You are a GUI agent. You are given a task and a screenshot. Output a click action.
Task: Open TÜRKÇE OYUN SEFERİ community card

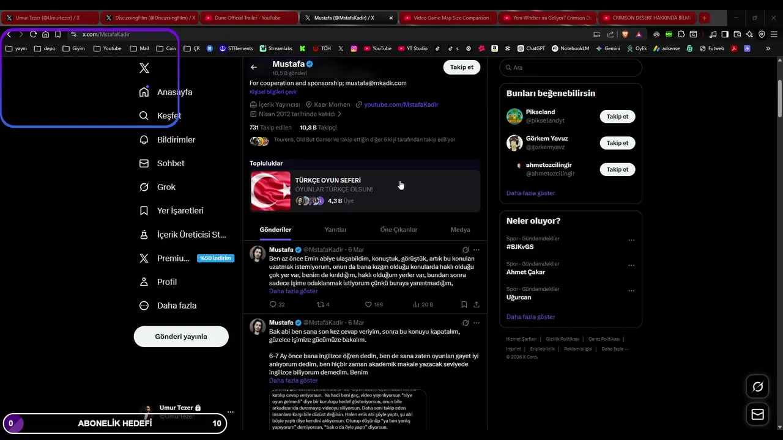click(x=365, y=191)
